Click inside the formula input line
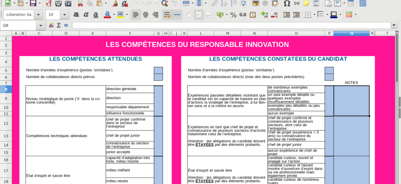The height and width of the screenshot is (184, 401). (x=229, y=25)
